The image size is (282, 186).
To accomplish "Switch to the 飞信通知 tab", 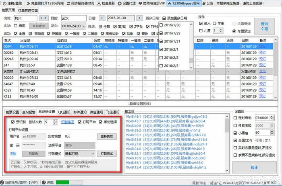I will click(x=113, y=112).
